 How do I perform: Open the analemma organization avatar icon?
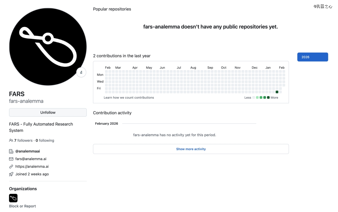coord(13,198)
